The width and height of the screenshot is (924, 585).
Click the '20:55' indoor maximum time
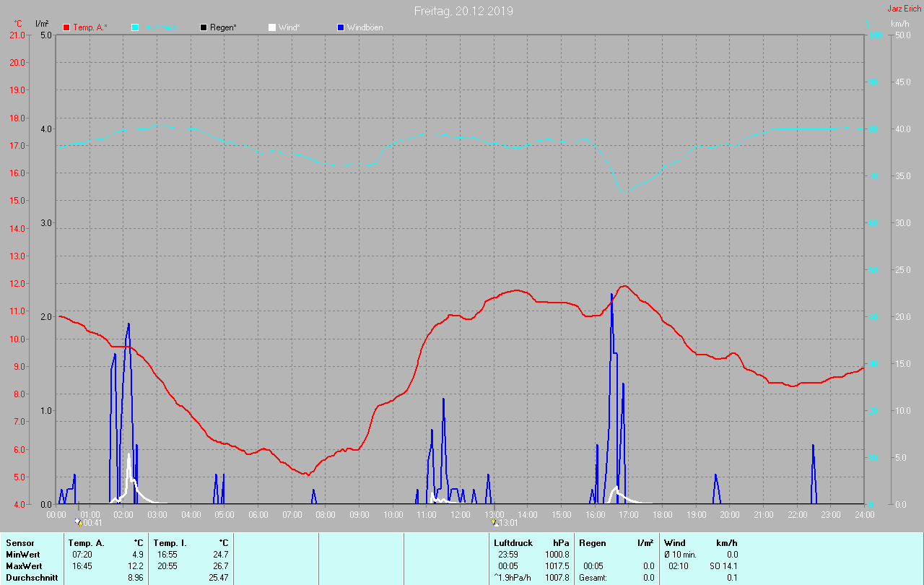point(167,566)
